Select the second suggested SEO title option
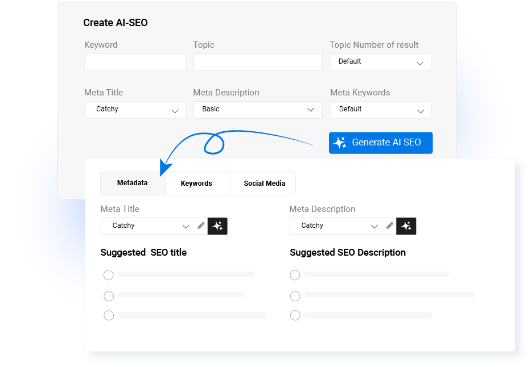This screenshot has width=531, height=367. click(x=109, y=296)
